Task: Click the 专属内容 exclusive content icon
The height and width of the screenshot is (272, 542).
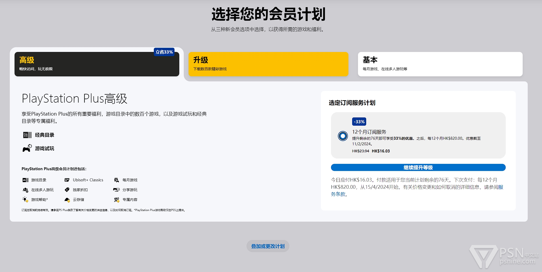Action: pyautogui.click(x=117, y=200)
